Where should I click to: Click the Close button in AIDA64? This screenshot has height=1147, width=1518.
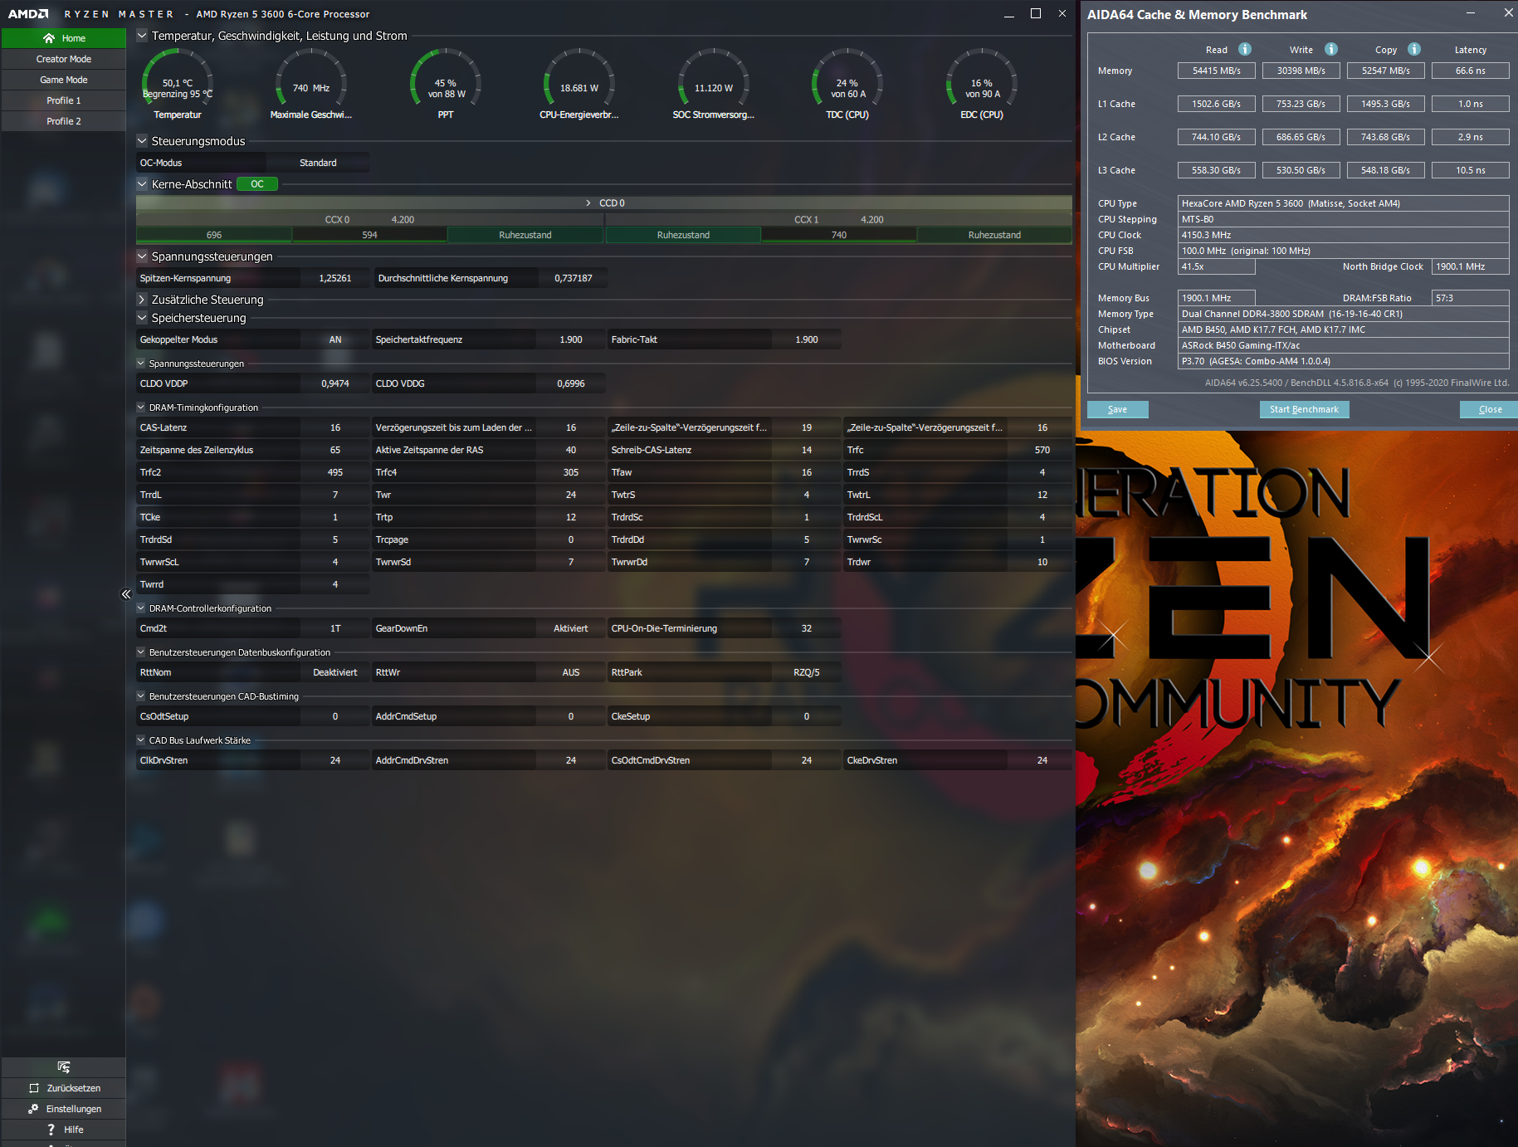tap(1490, 409)
